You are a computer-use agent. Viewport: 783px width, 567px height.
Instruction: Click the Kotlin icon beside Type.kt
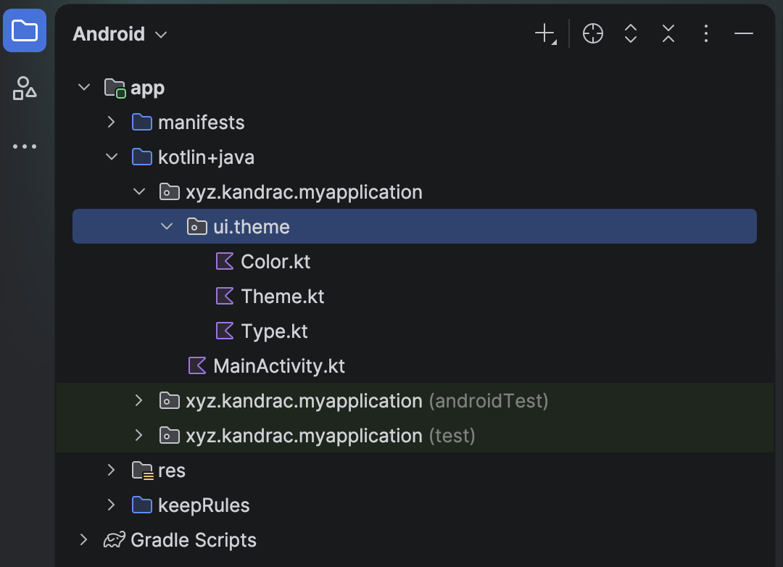point(224,331)
